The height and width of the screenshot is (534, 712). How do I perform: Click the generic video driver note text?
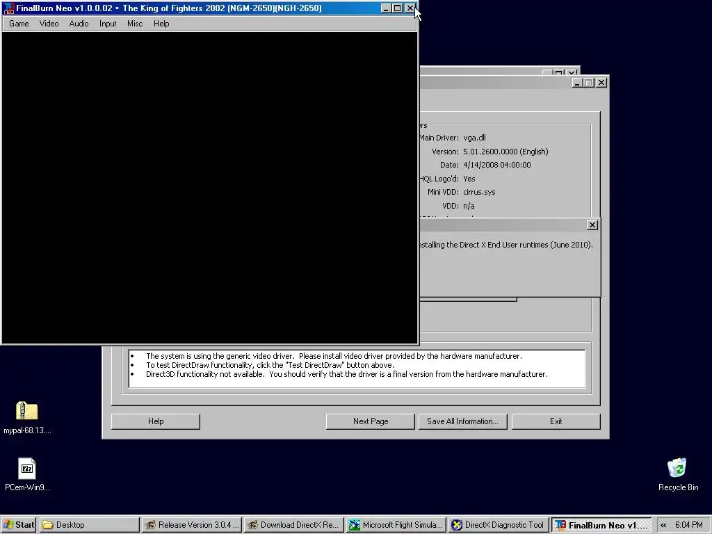pyautogui.click(x=334, y=357)
